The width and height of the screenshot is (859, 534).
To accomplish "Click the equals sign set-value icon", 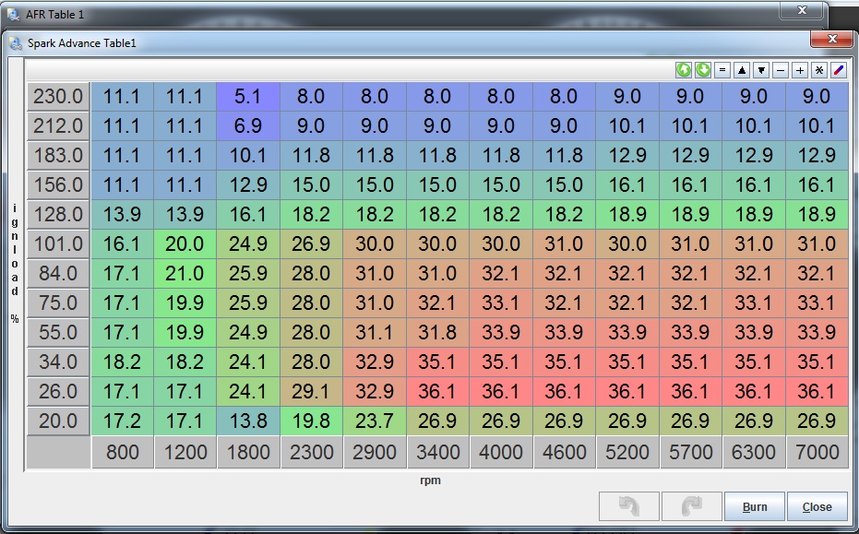I will tap(722, 70).
